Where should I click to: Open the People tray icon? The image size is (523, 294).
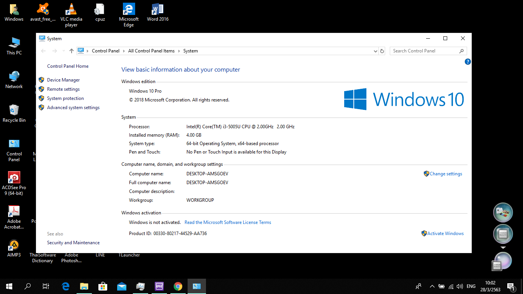click(419, 286)
